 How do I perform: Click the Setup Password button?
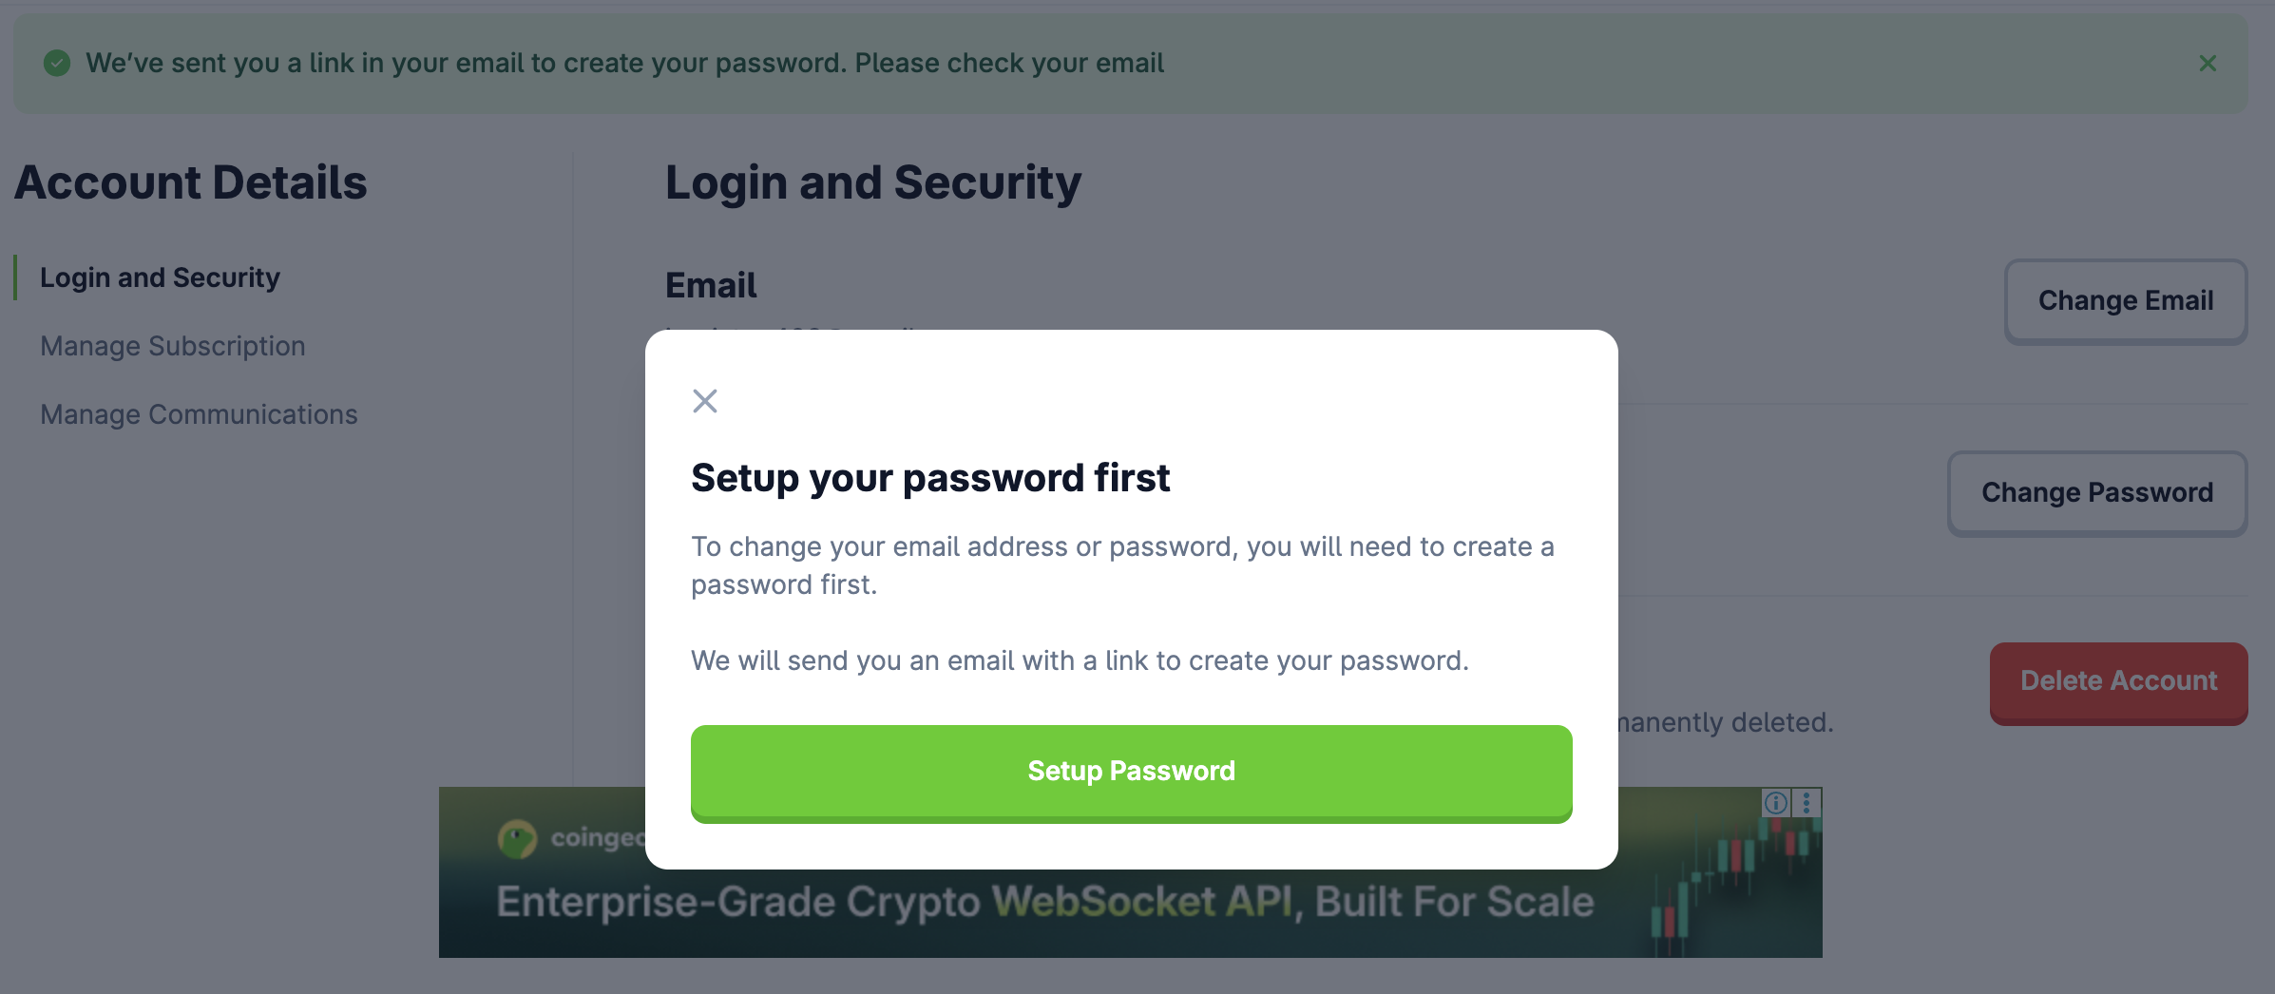[x=1130, y=771]
